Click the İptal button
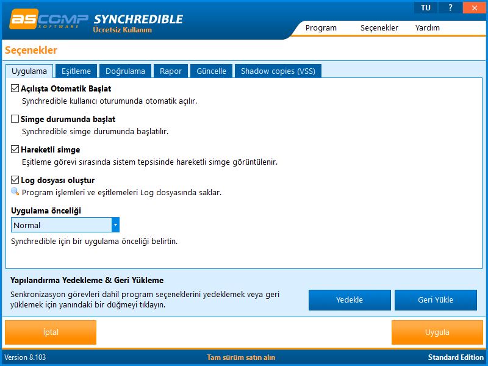Screen dimensions: 488x366 [51, 332]
